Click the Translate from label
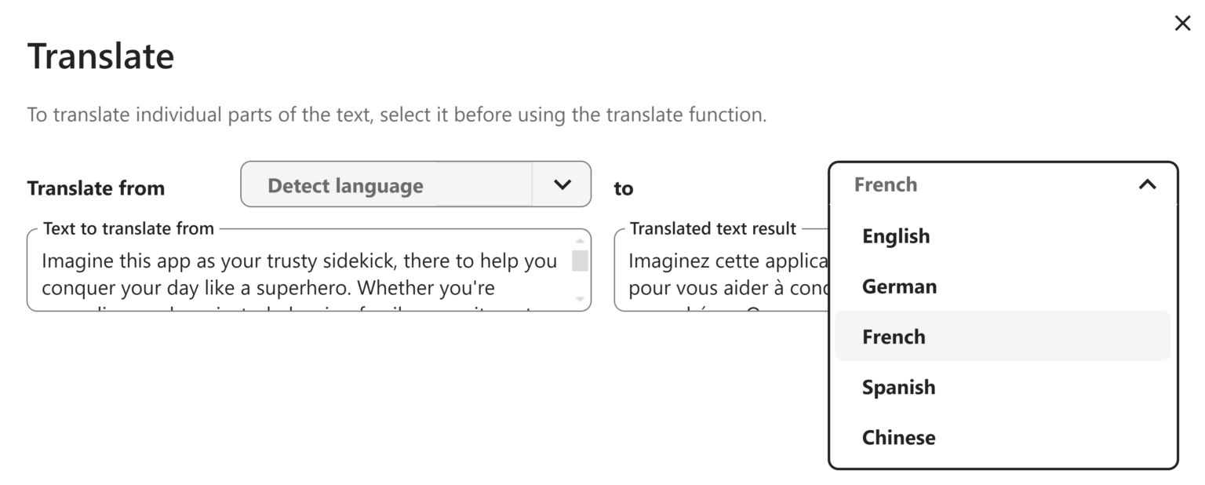The height and width of the screenshot is (485, 1205). 96,188
